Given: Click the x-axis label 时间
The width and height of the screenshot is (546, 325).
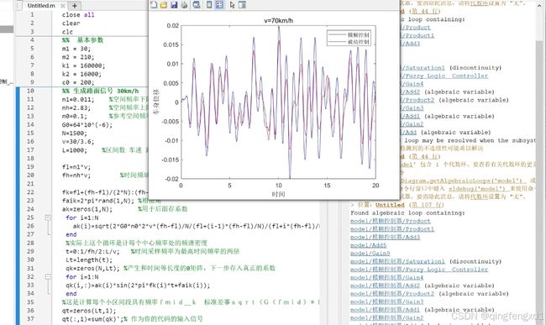Looking at the screenshot, I should [278, 194].
